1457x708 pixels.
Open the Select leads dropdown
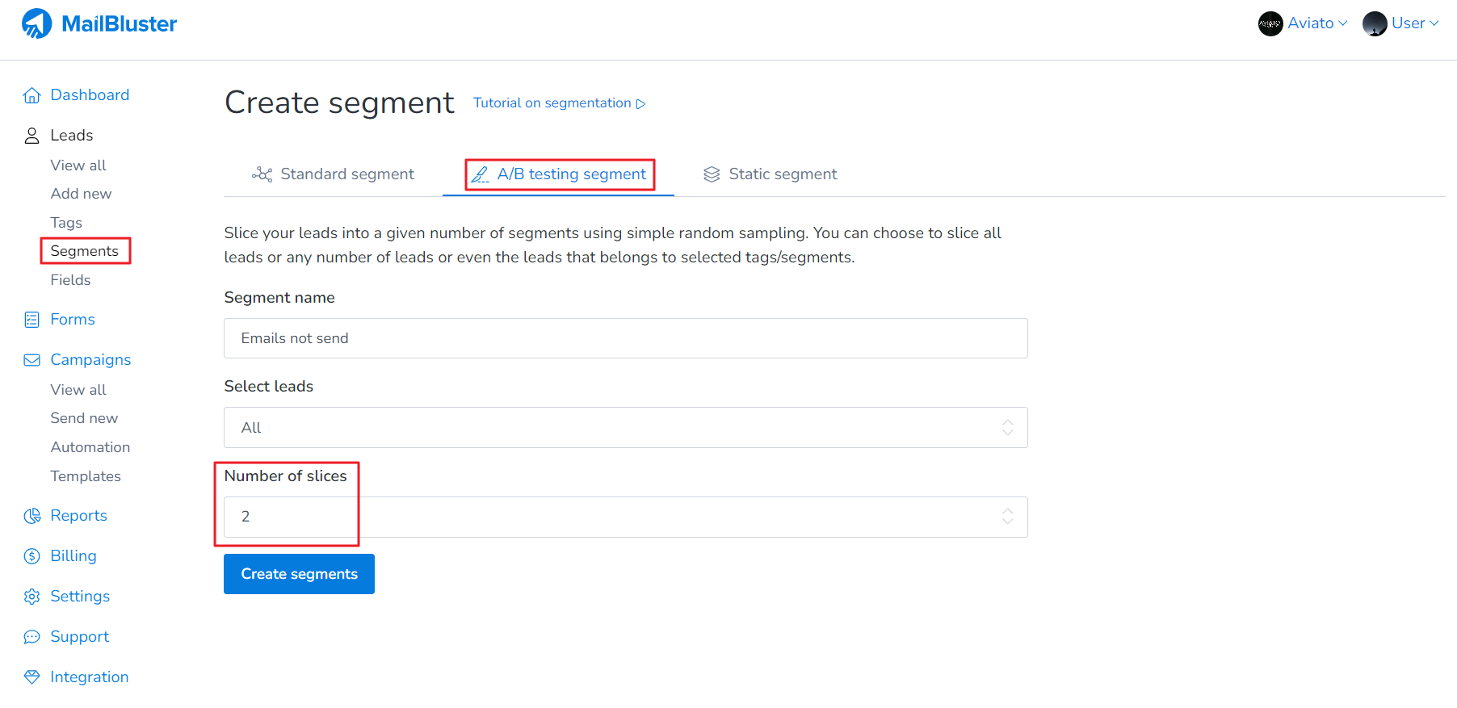tap(625, 428)
